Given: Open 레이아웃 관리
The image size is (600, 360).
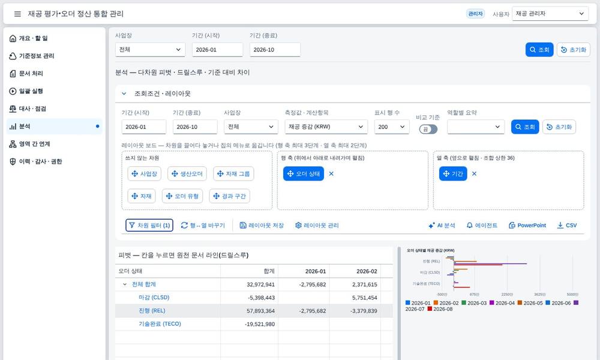Looking at the screenshot, I should tap(317, 226).
